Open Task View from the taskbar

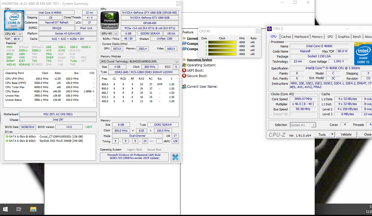click(x=19, y=209)
